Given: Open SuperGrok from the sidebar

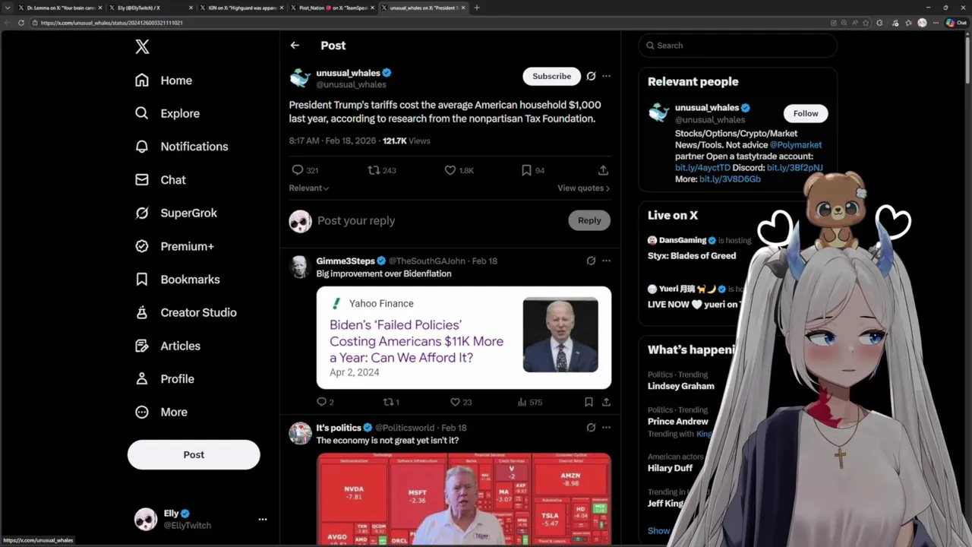Looking at the screenshot, I should tap(175, 213).
